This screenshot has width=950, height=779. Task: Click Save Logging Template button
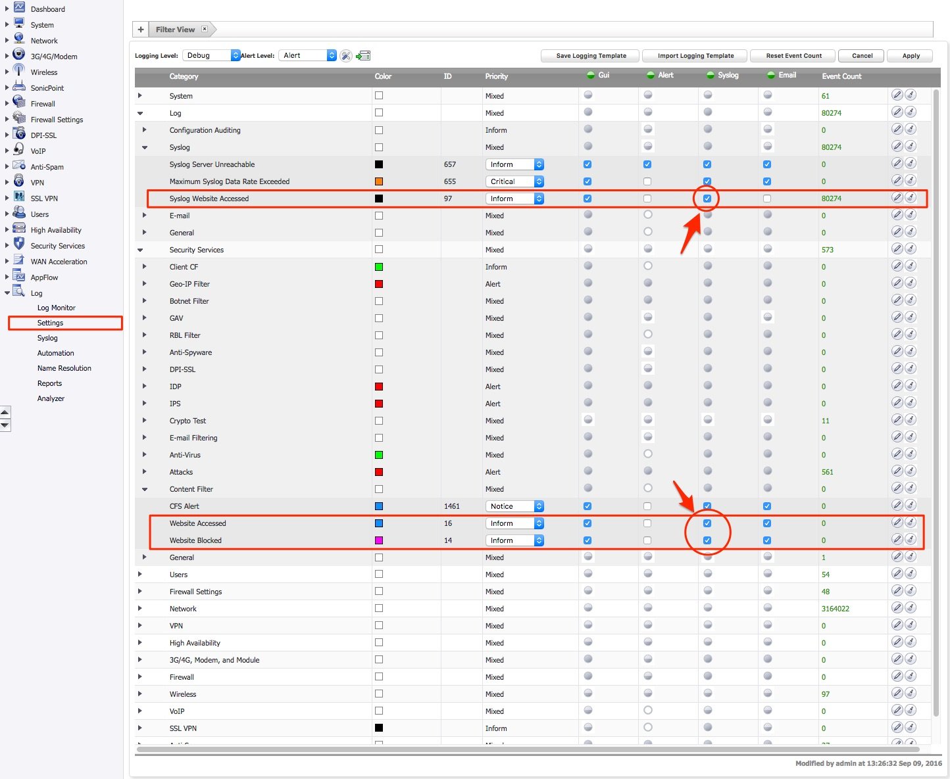(591, 56)
